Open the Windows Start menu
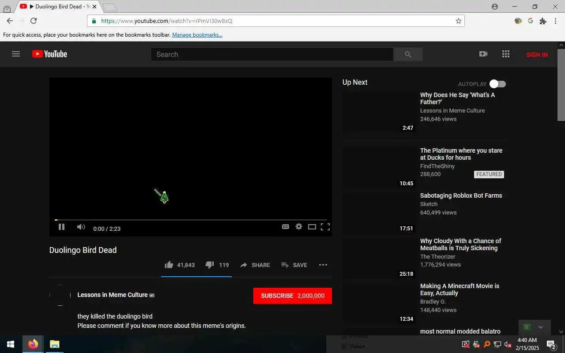565x353 pixels. tap(11, 344)
